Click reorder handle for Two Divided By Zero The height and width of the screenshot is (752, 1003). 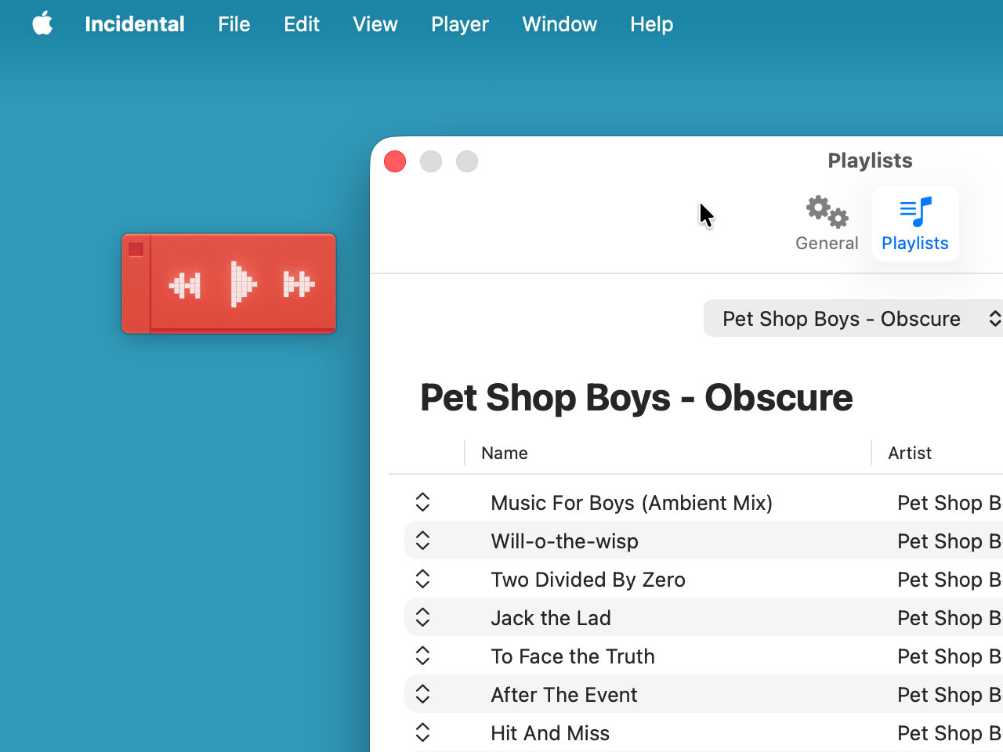[422, 579]
